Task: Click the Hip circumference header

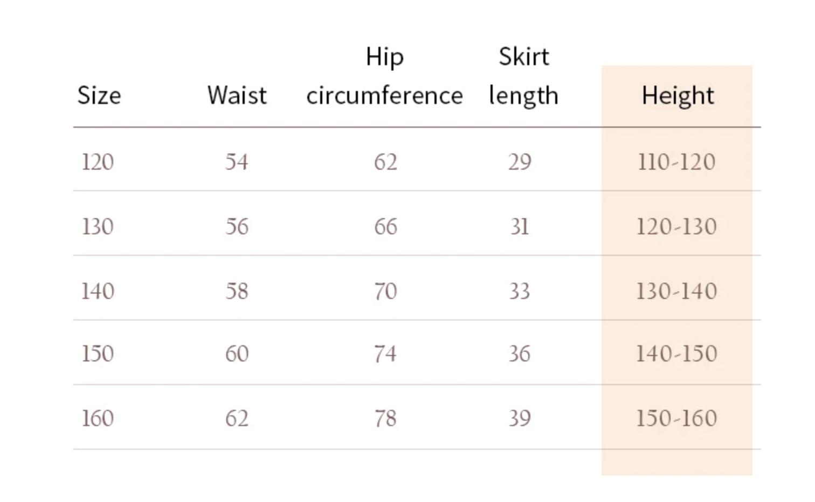Action: [384, 76]
